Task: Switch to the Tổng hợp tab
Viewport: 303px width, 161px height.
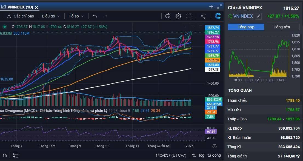Action: click(x=246, y=27)
